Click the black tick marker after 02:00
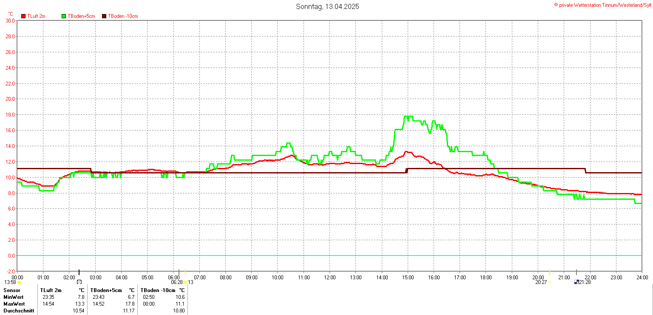653x315 pixels. (79, 272)
